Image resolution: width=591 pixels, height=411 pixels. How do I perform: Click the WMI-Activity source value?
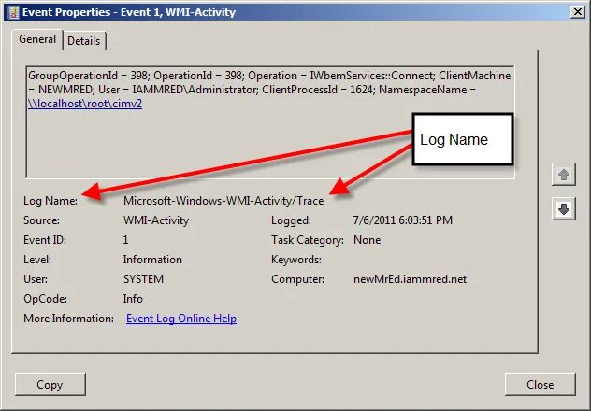pos(156,220)
